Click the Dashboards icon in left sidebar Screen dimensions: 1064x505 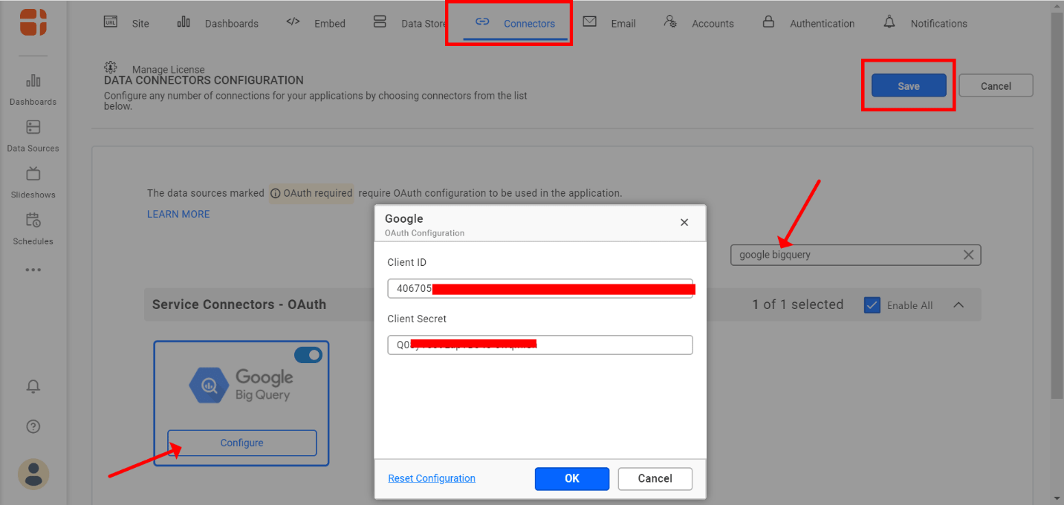[33, 81]
